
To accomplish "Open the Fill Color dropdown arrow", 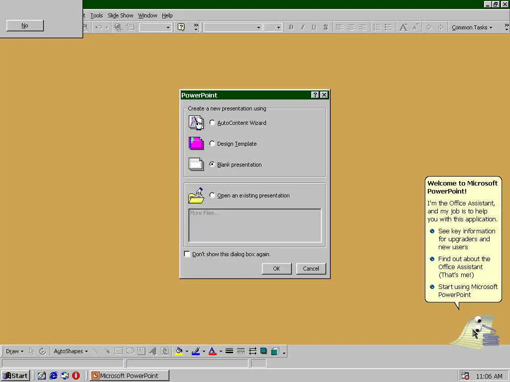I will pyautogui.click(x=187, y=351).
